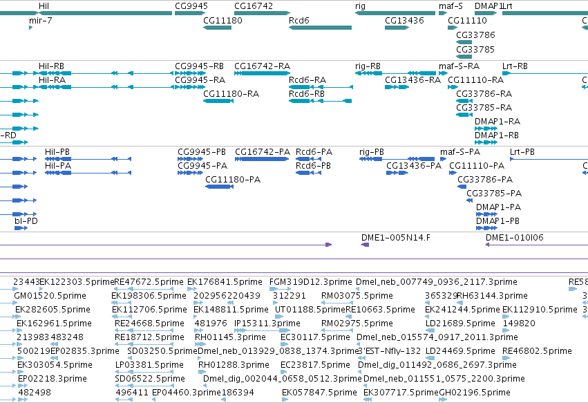Click the CG9945-RB transcript

point(191,73)
